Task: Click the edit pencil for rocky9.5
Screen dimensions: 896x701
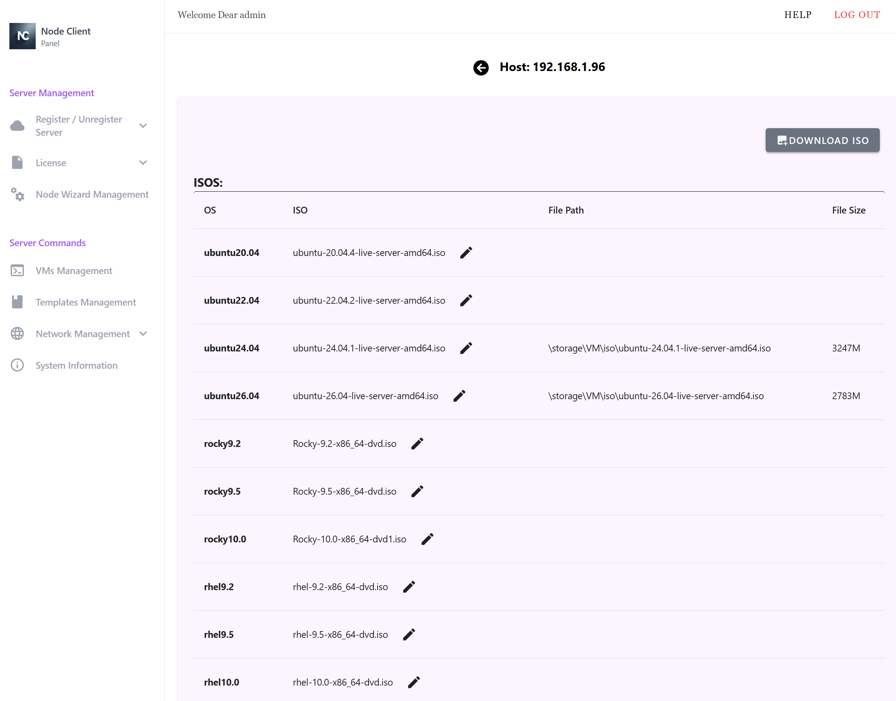Action: [x=417, y=492]
